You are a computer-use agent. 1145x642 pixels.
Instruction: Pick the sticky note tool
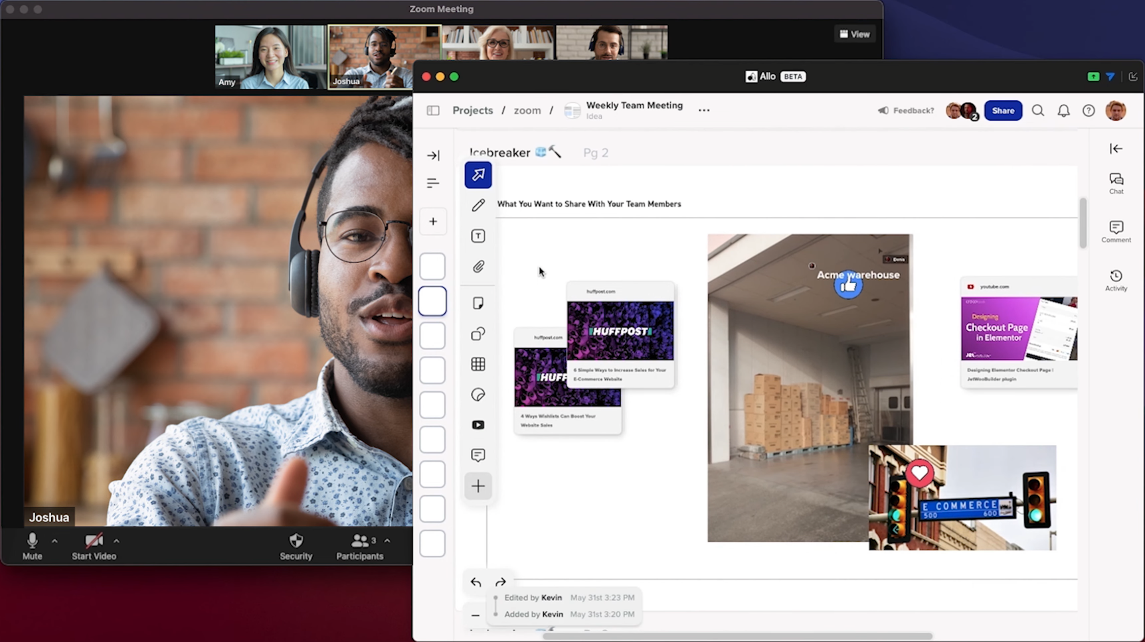point(478,303)
